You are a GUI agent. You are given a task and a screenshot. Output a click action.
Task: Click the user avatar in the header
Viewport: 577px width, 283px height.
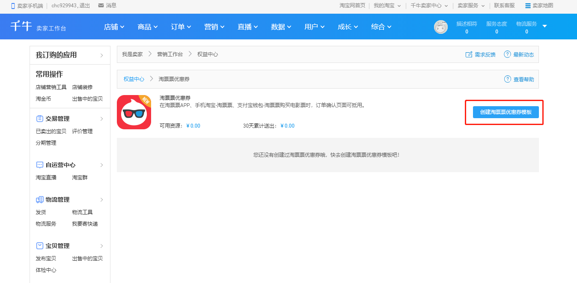tap(441, 27)
